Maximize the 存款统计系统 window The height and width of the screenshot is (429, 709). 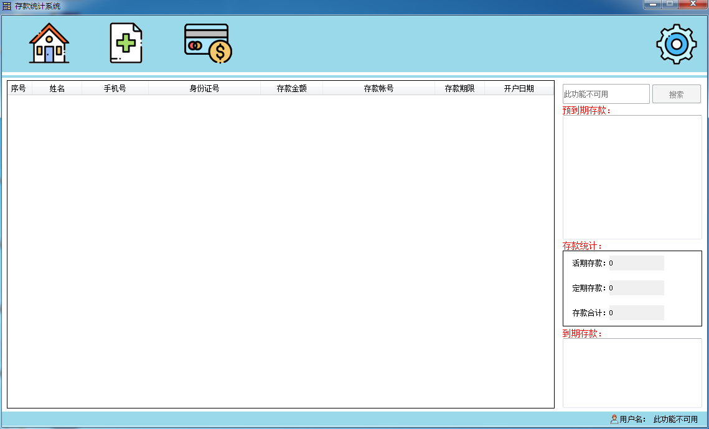[x=670, y=4]
